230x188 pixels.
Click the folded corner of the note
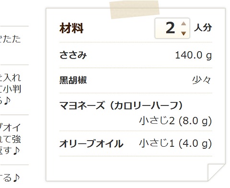[x=217, y=173]
